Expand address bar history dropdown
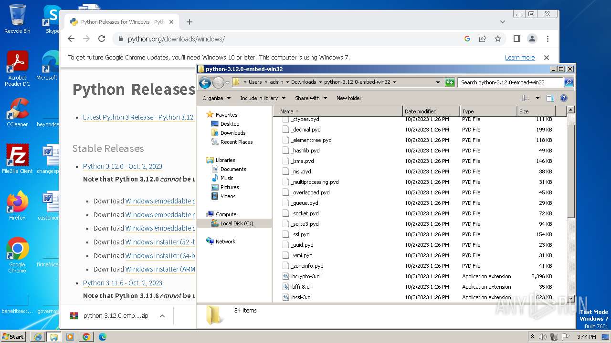Image resolution: width=611 pixels, height=343 pixels. (438, 82)
